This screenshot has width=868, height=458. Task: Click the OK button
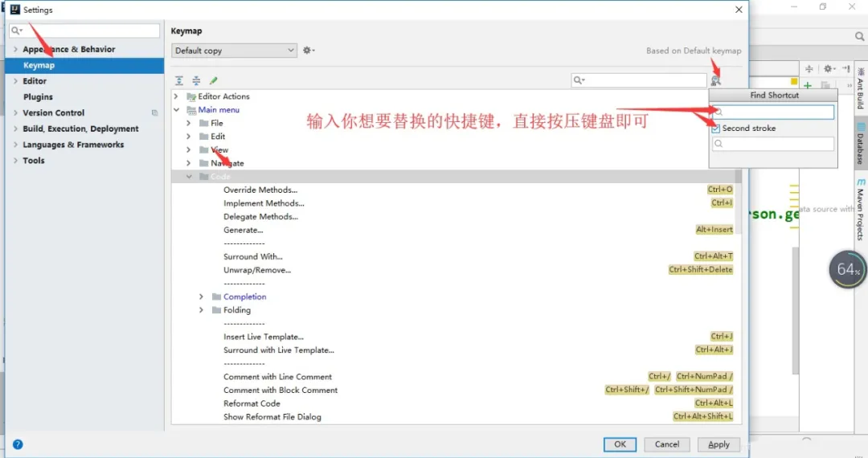click(x=620, y=444)
